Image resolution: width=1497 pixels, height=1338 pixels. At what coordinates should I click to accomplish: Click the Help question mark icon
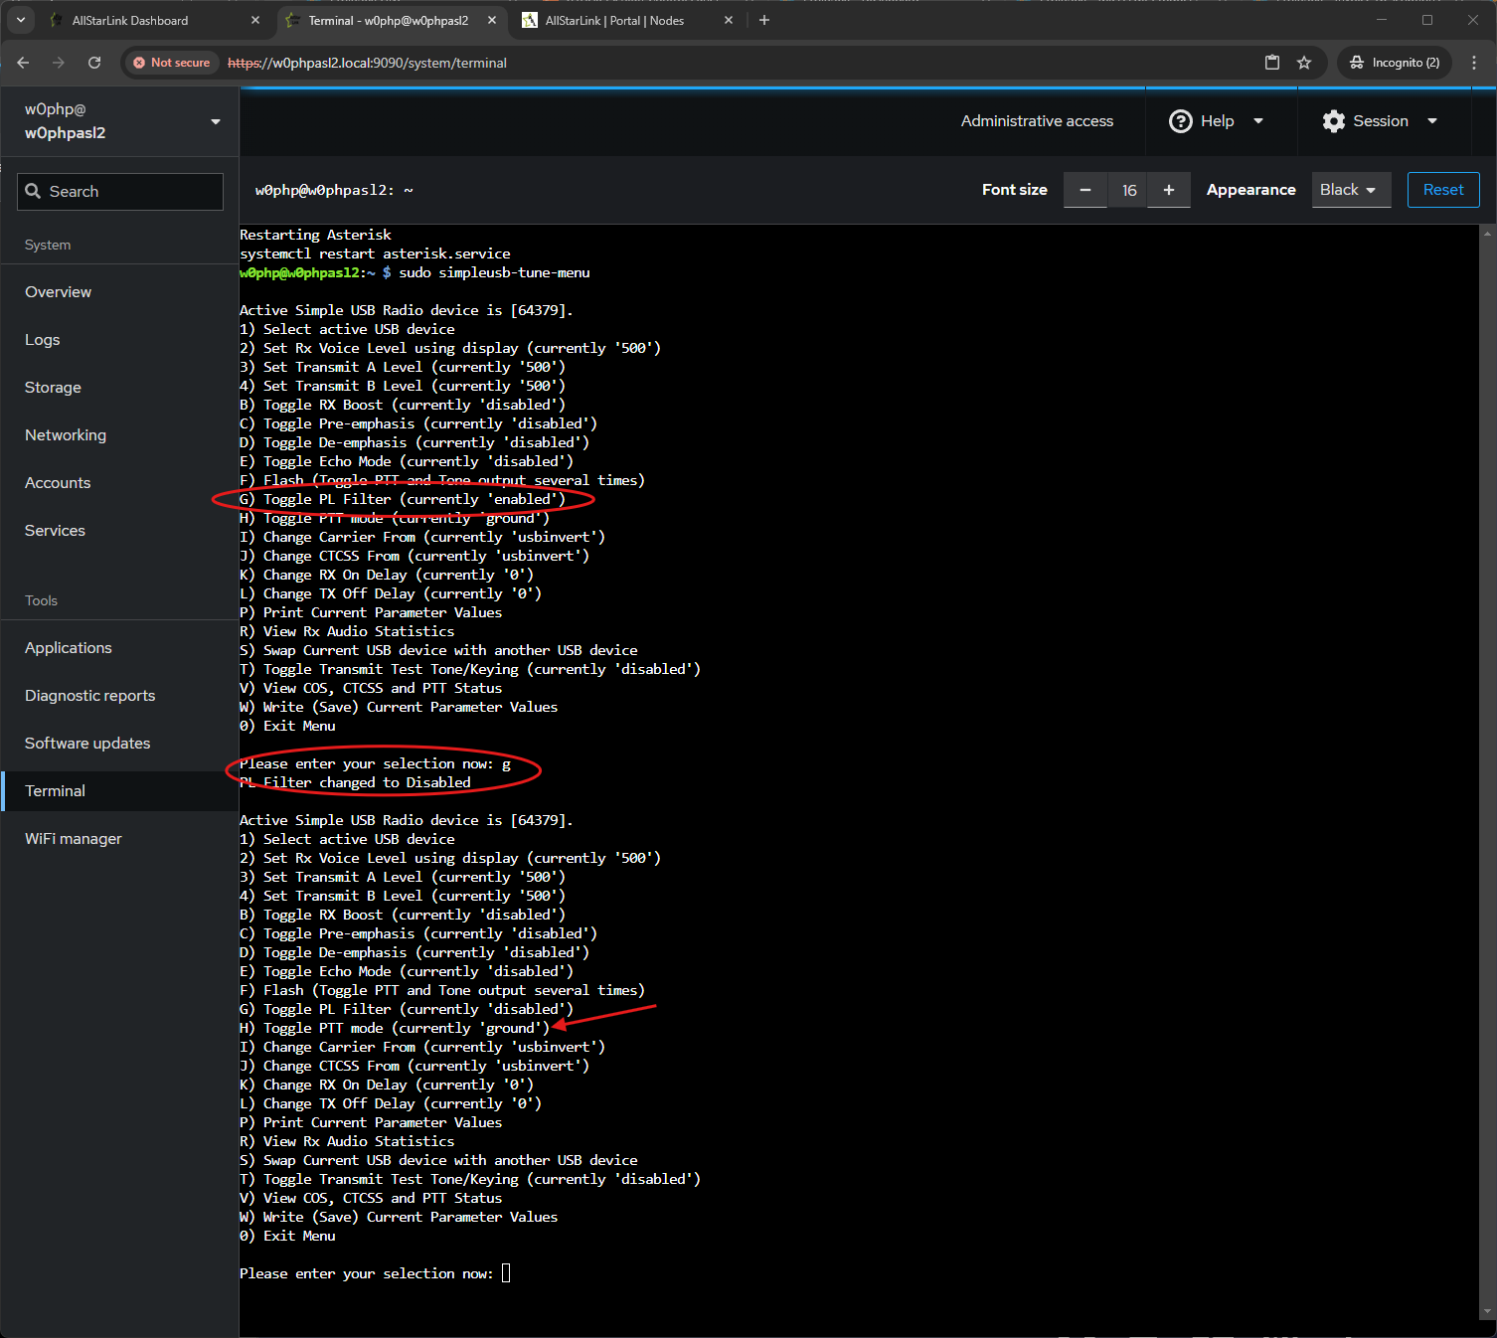click(1180, 121)
